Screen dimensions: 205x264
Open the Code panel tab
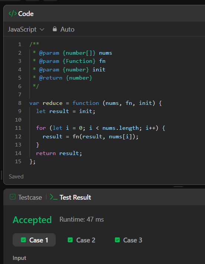(21, 14)
